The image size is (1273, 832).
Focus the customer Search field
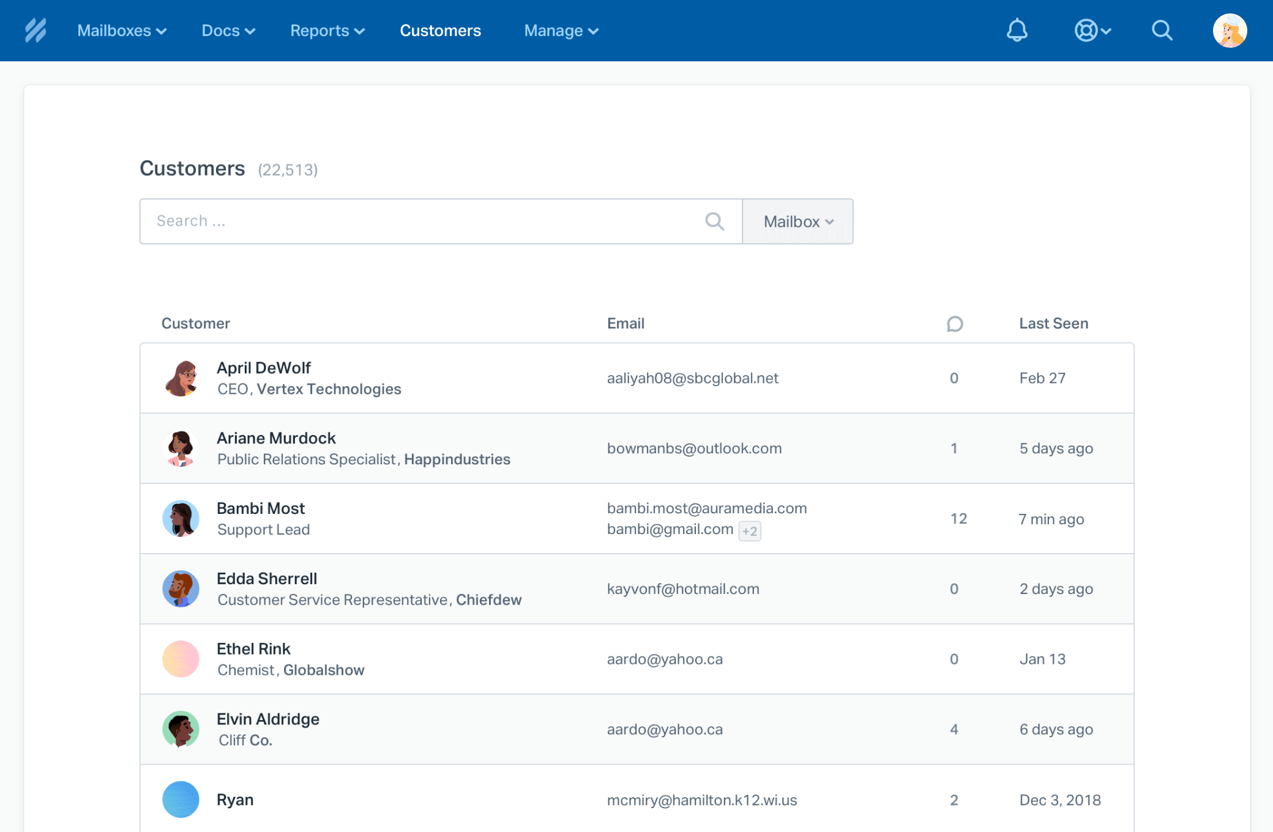pos(441,221)
